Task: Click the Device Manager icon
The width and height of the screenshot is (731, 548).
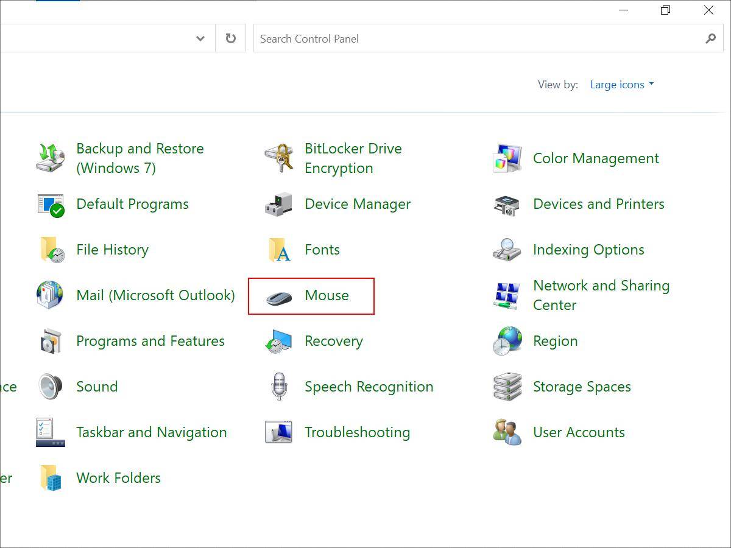Action: pos(279,204)
